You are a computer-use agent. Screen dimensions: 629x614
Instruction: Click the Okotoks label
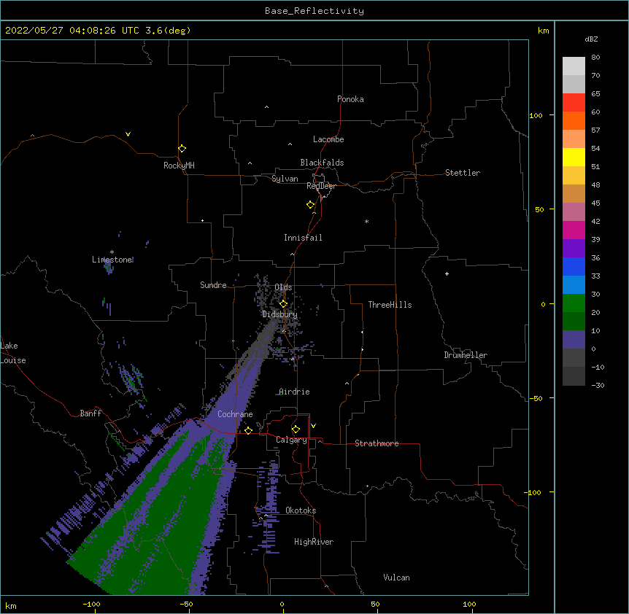(x=301, y=510)
